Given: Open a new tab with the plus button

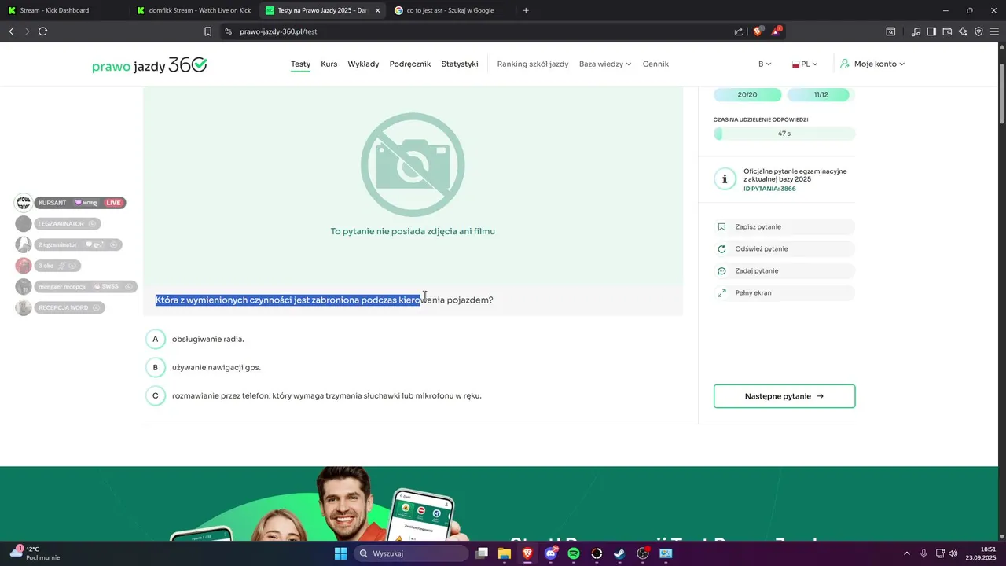Looking at the screenshot, I should click(x=526, y=10).
